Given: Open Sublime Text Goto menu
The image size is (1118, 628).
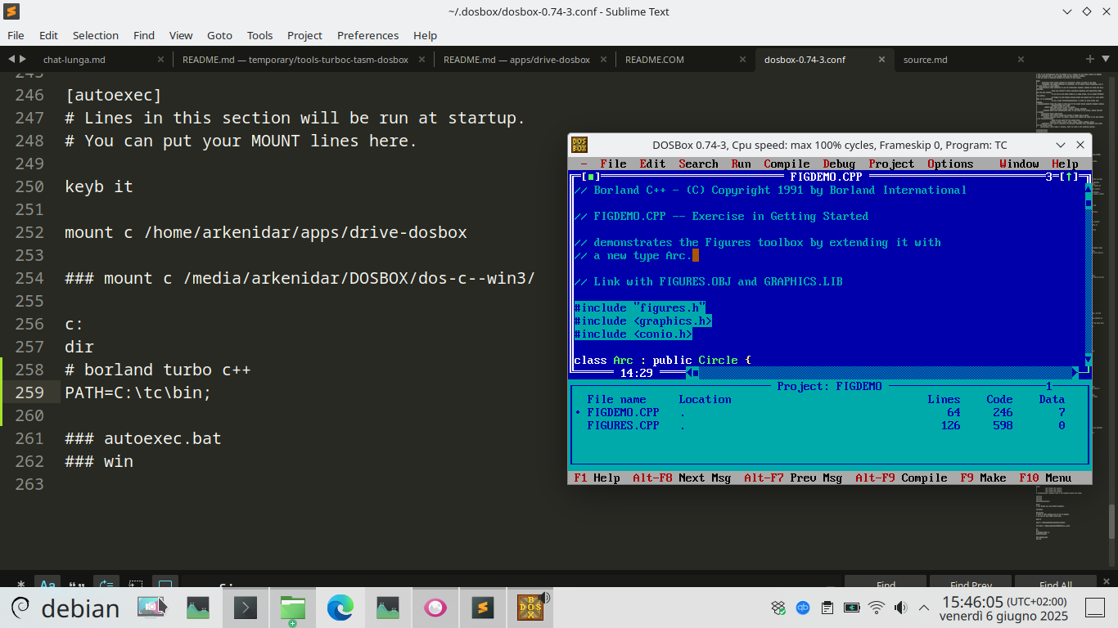Looking at the screenshot, I should tap(219, 35).
